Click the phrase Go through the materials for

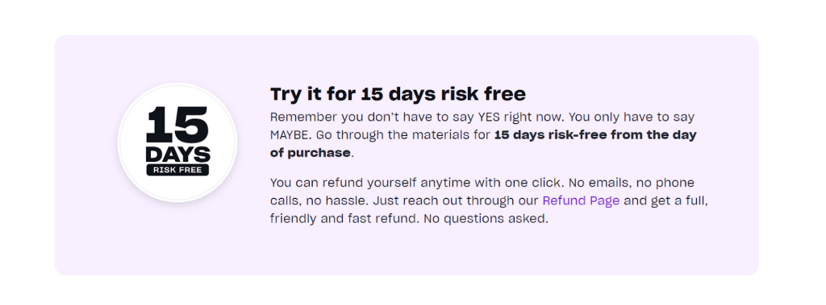(x=405, y=134)
